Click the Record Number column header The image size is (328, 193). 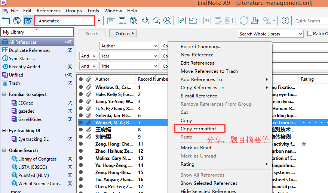click(153, 79)
